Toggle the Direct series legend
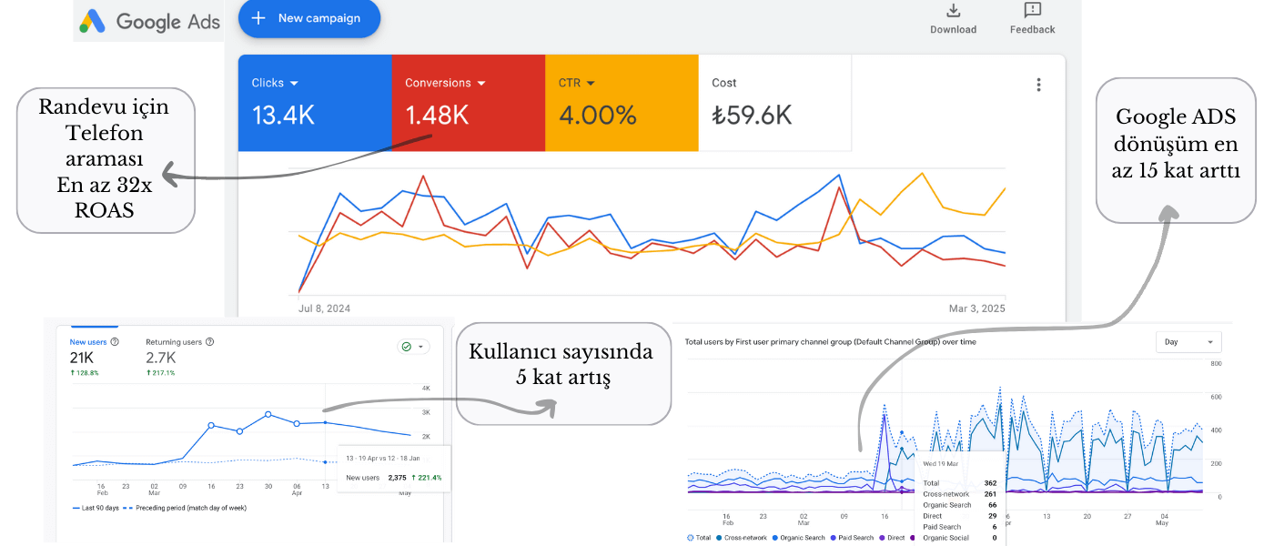 (893, 538)
